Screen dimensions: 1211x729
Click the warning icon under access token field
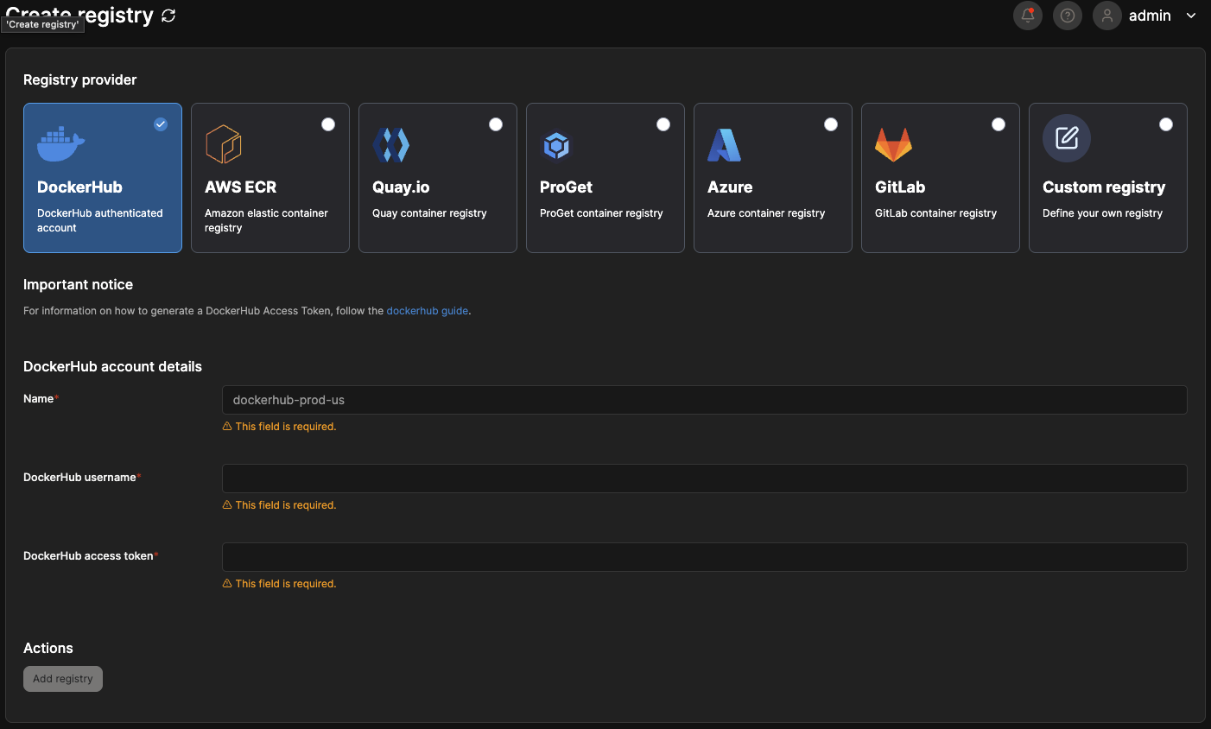(x=227, y=584)
